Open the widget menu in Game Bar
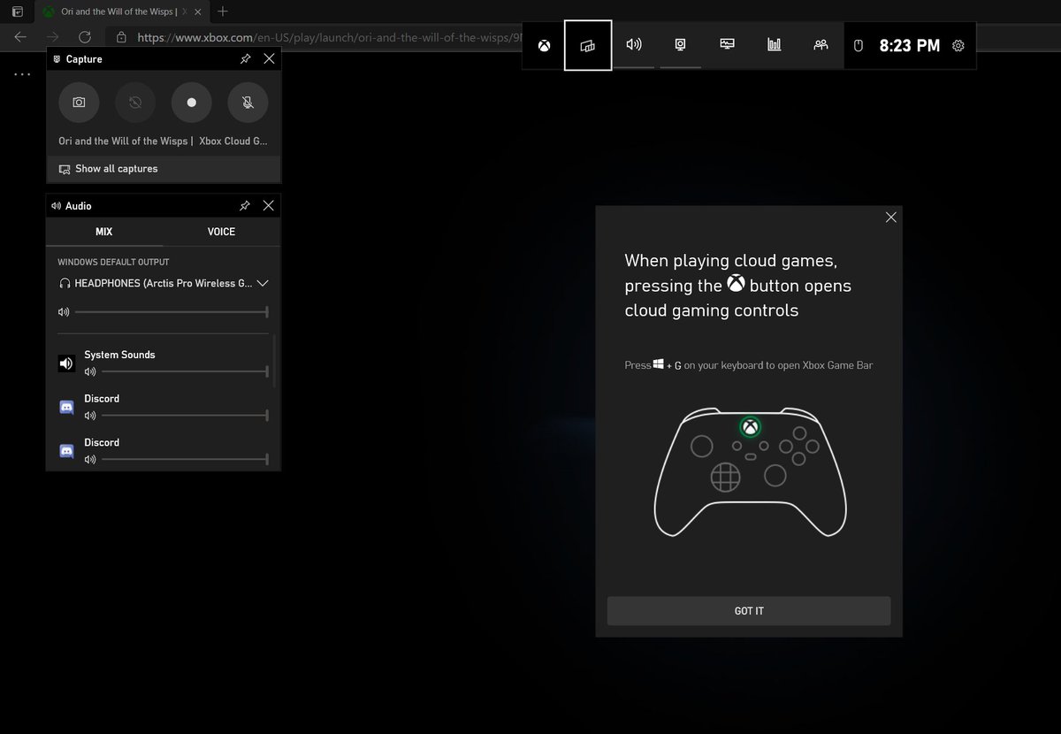 [x=588, y=45]
